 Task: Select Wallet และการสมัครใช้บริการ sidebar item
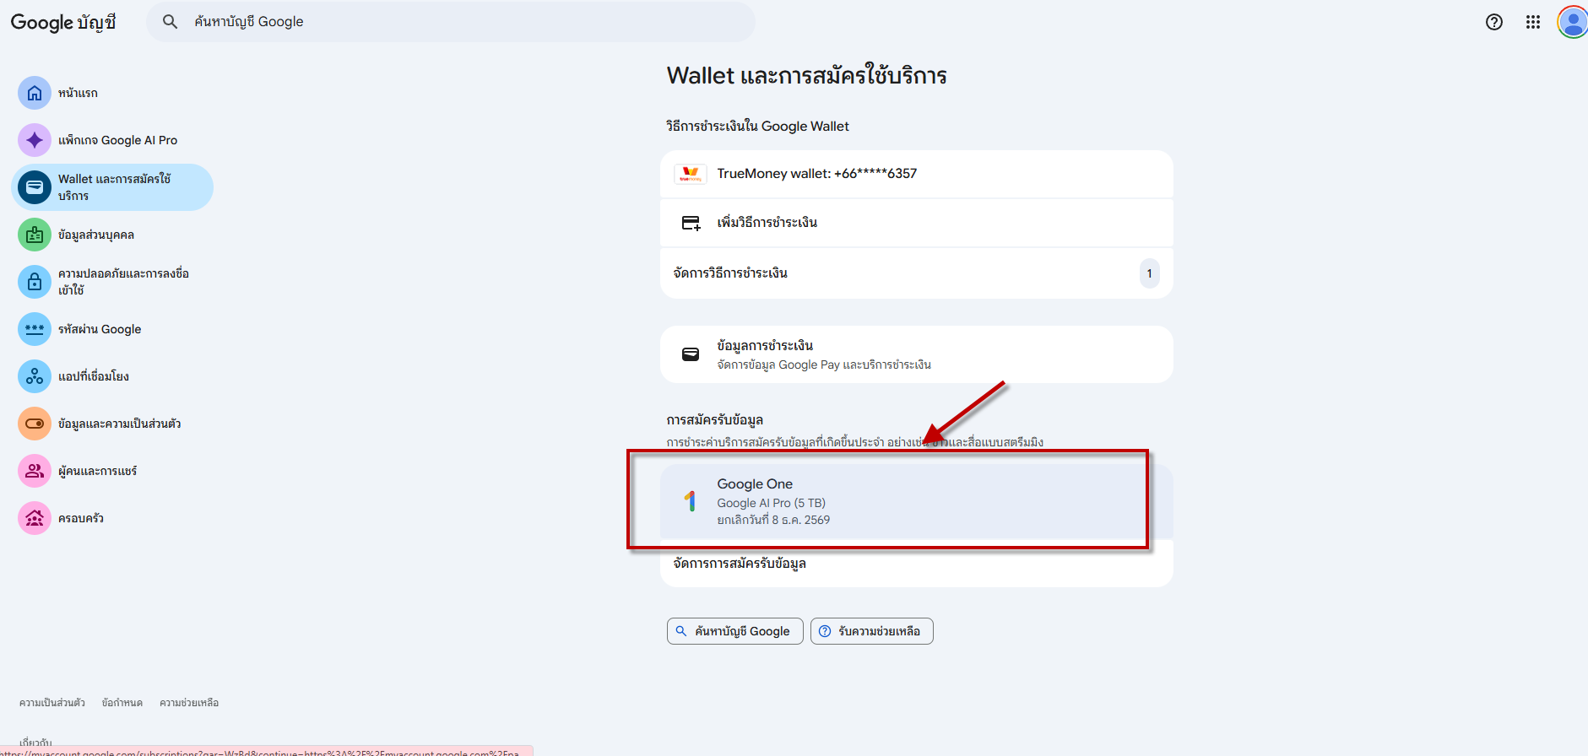coord(112,187)
